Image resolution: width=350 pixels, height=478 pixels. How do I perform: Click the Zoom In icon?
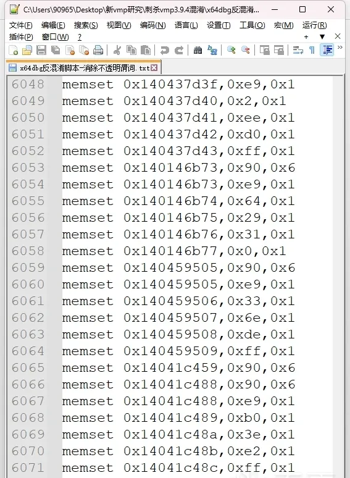pyautogui.click(x=231, y=50)
